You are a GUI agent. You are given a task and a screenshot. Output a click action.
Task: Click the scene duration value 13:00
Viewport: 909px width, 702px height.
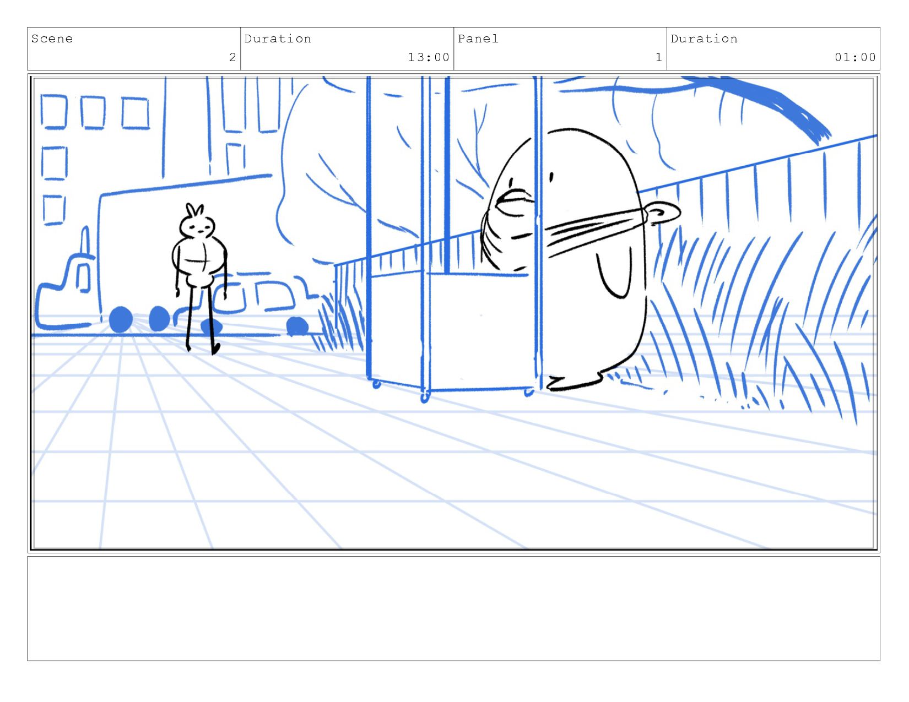(x=429, y=57)
